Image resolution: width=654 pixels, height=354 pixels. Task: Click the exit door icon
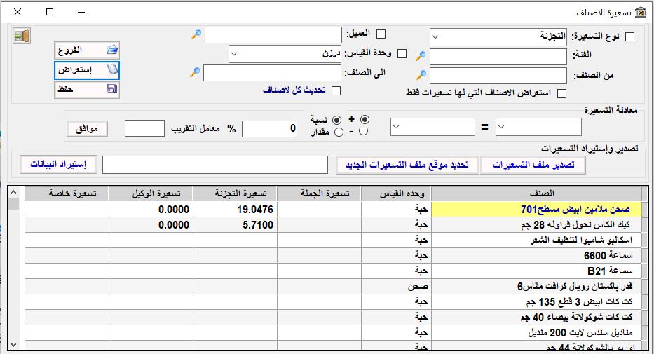pyautogui.click(x=21, y=36)
